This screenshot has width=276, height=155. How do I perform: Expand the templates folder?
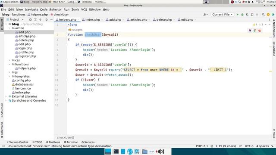[9, 77]
